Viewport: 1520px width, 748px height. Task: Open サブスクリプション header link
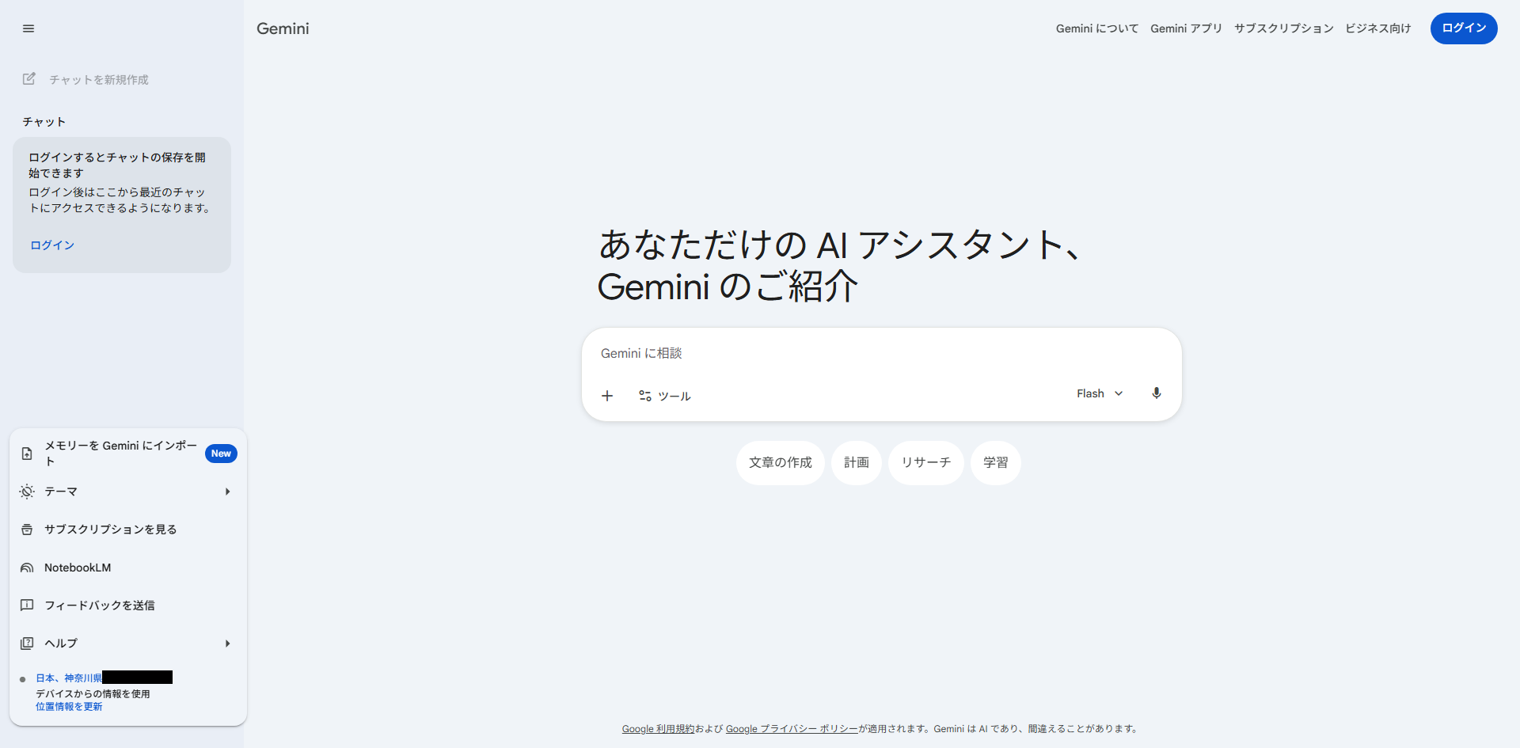(1284, 28)
